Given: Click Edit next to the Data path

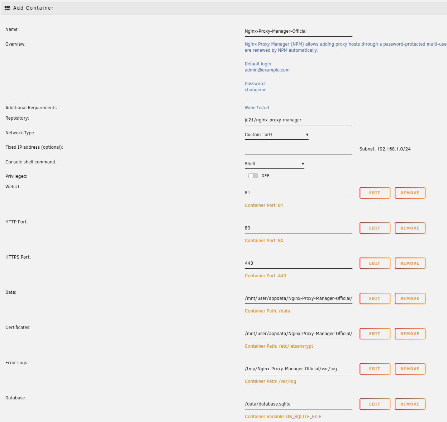Looking at the screenshot, I should (375, 298).
